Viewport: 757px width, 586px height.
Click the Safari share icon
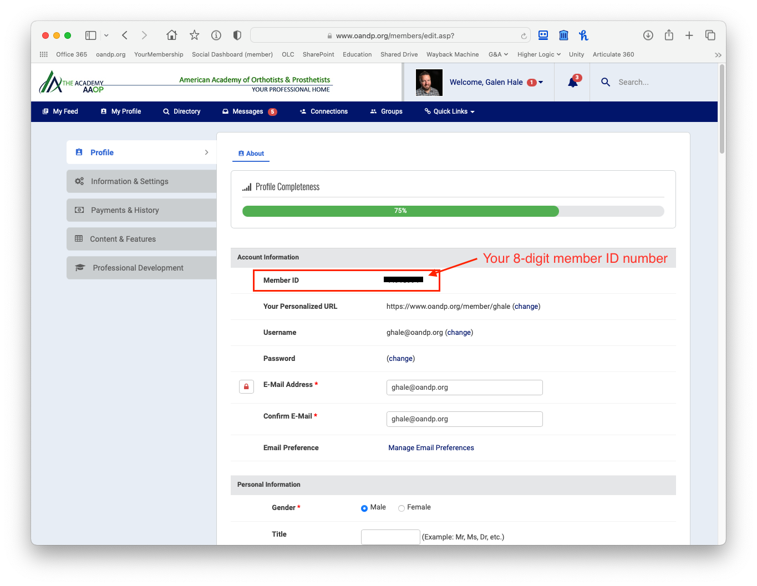pyautogui.click(x=669, y=35)
